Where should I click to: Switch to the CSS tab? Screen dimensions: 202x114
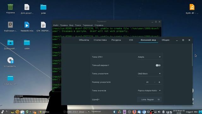(131, 40)
